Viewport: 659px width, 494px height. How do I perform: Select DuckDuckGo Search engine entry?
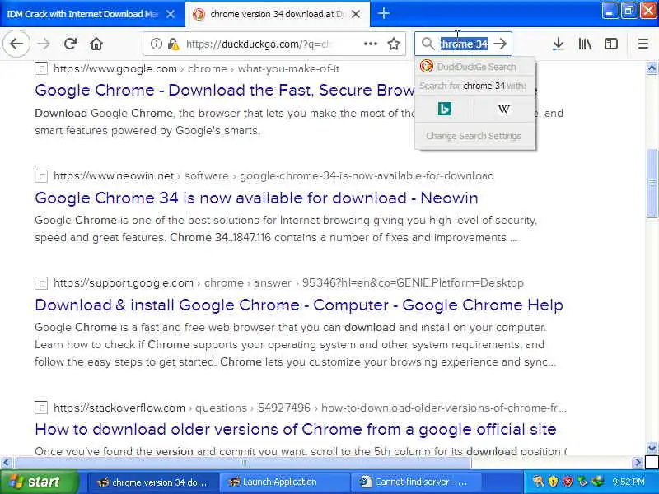[x=475, y=67]
